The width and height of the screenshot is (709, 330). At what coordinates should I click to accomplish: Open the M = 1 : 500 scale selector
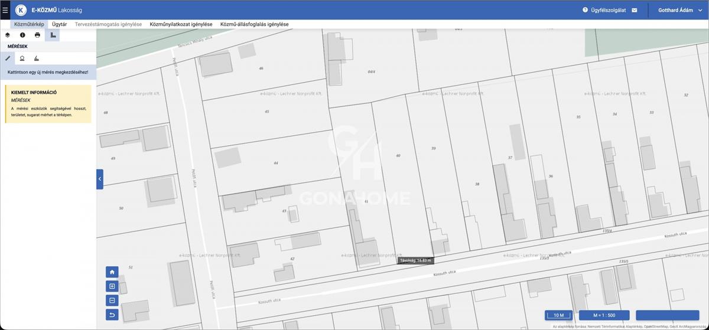[604, 315]
